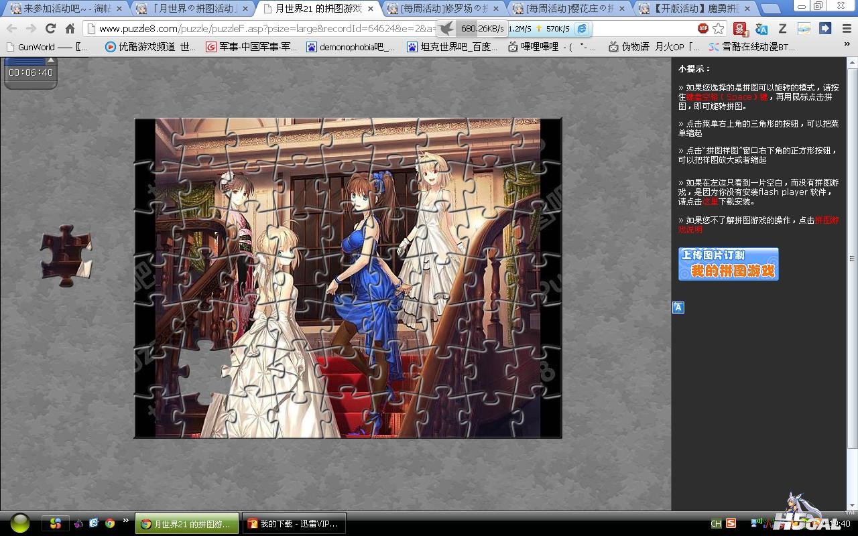Go to the browser home page
858x536 pixels.
70,29
